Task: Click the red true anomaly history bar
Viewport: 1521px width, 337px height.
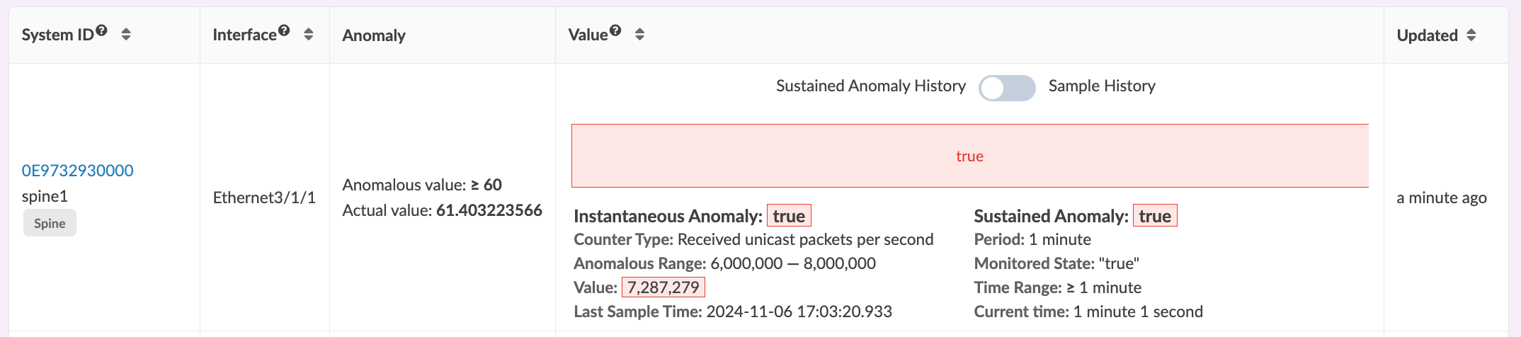Action: pyautogui.click(x=969, y=156)
